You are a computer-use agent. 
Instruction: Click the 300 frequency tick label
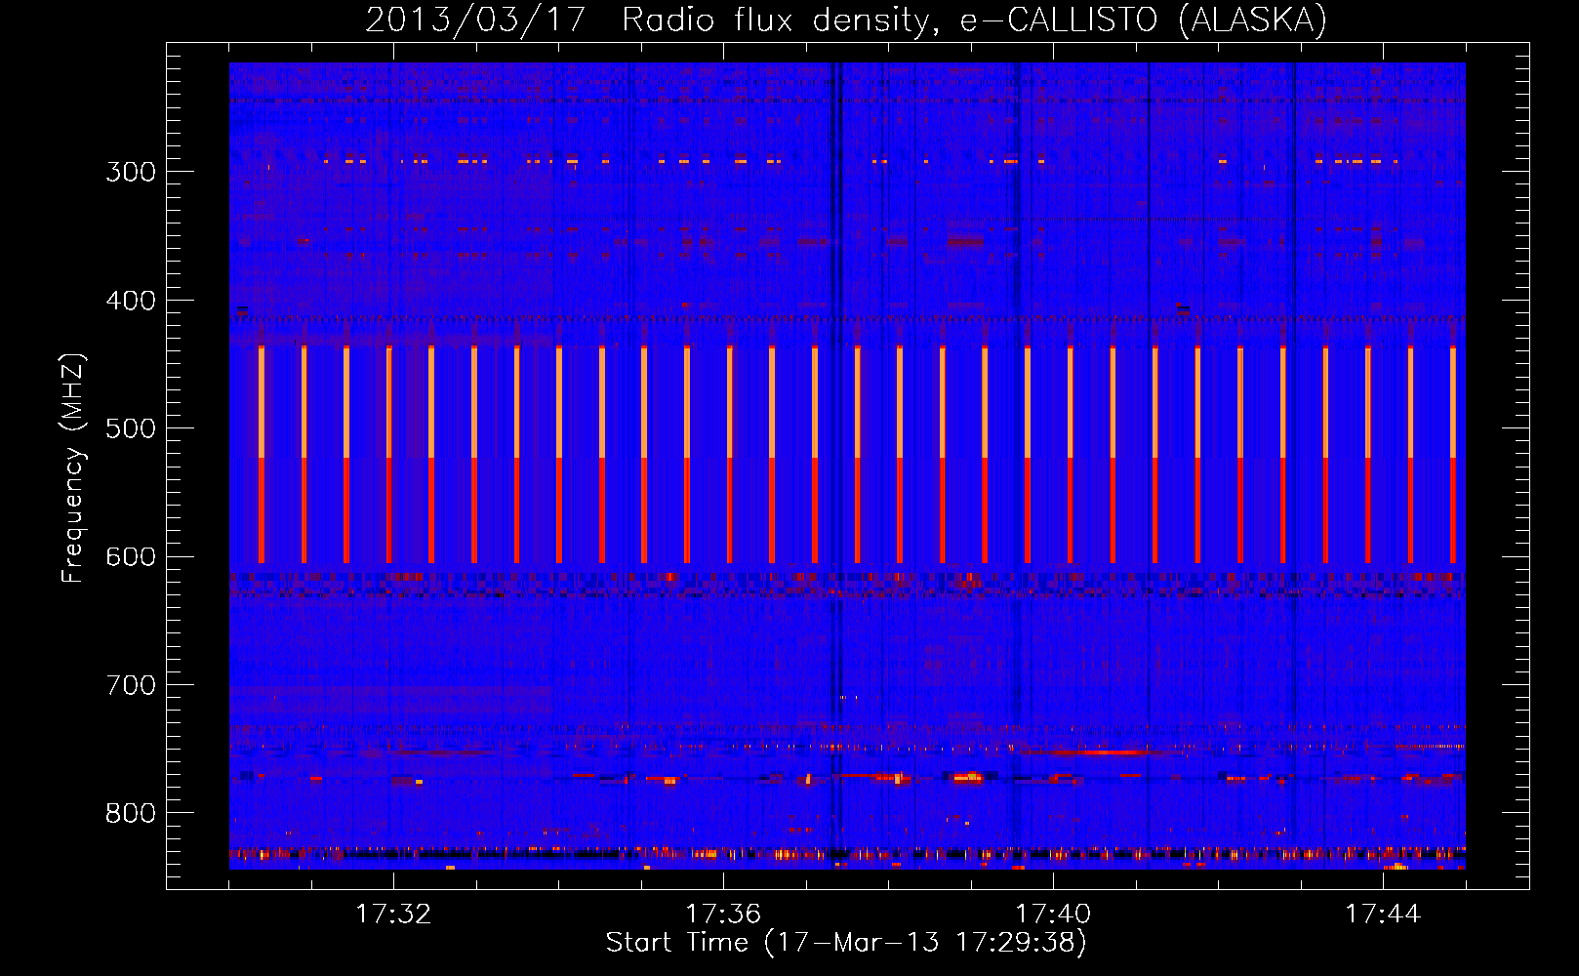click(131, 172)
